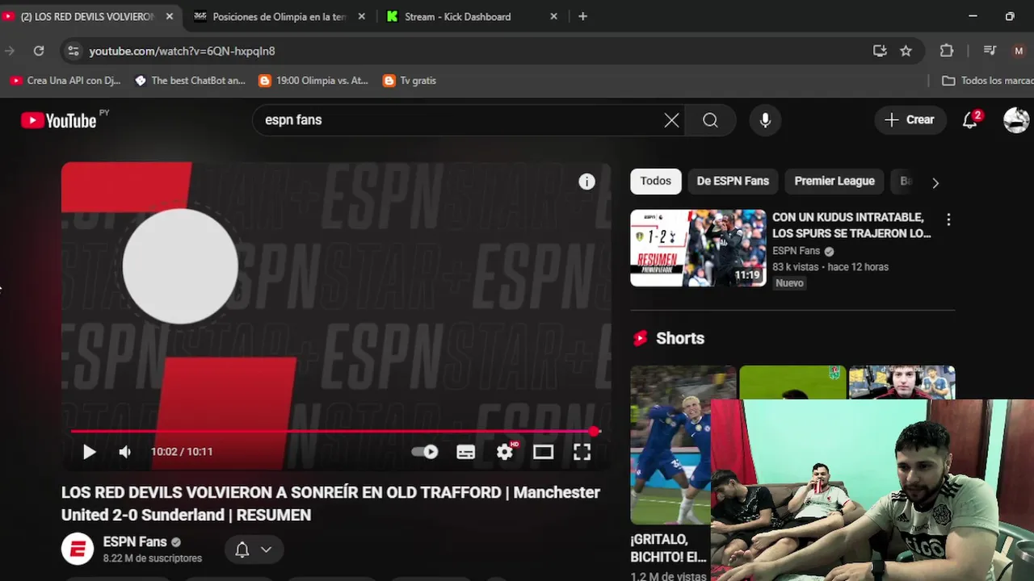This screenshot has height=581, width=1034.
Task: Open browser extensions puzzle icon
Action: pyautogui.click(x=947, y=51)
